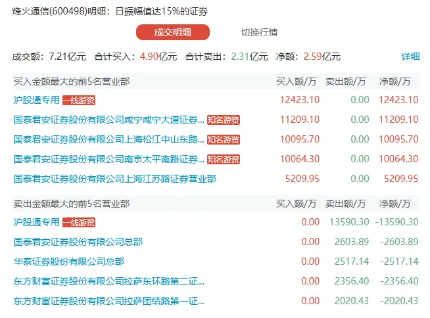This screenshot has width=430, height=318.
Task: Click 净额 2.59亿元 summary text
Action: 308,57
